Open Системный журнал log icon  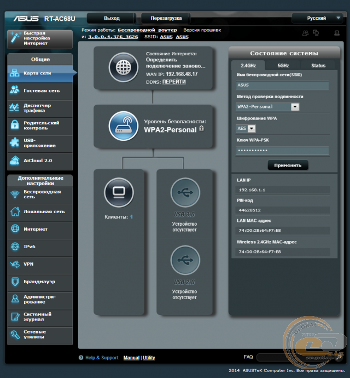15,317
